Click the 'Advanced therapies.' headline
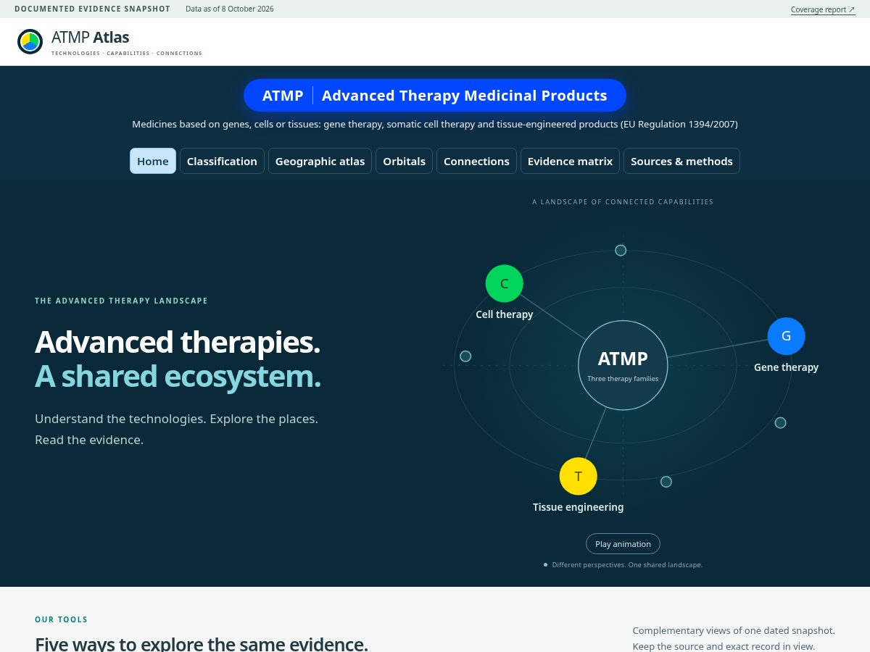The width and height of the screenshot is (870, 652). (178, 342)
